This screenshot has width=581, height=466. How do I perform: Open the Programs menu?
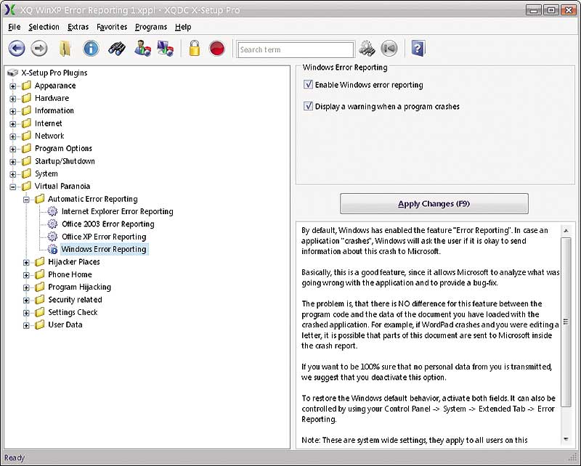[151, 27]
